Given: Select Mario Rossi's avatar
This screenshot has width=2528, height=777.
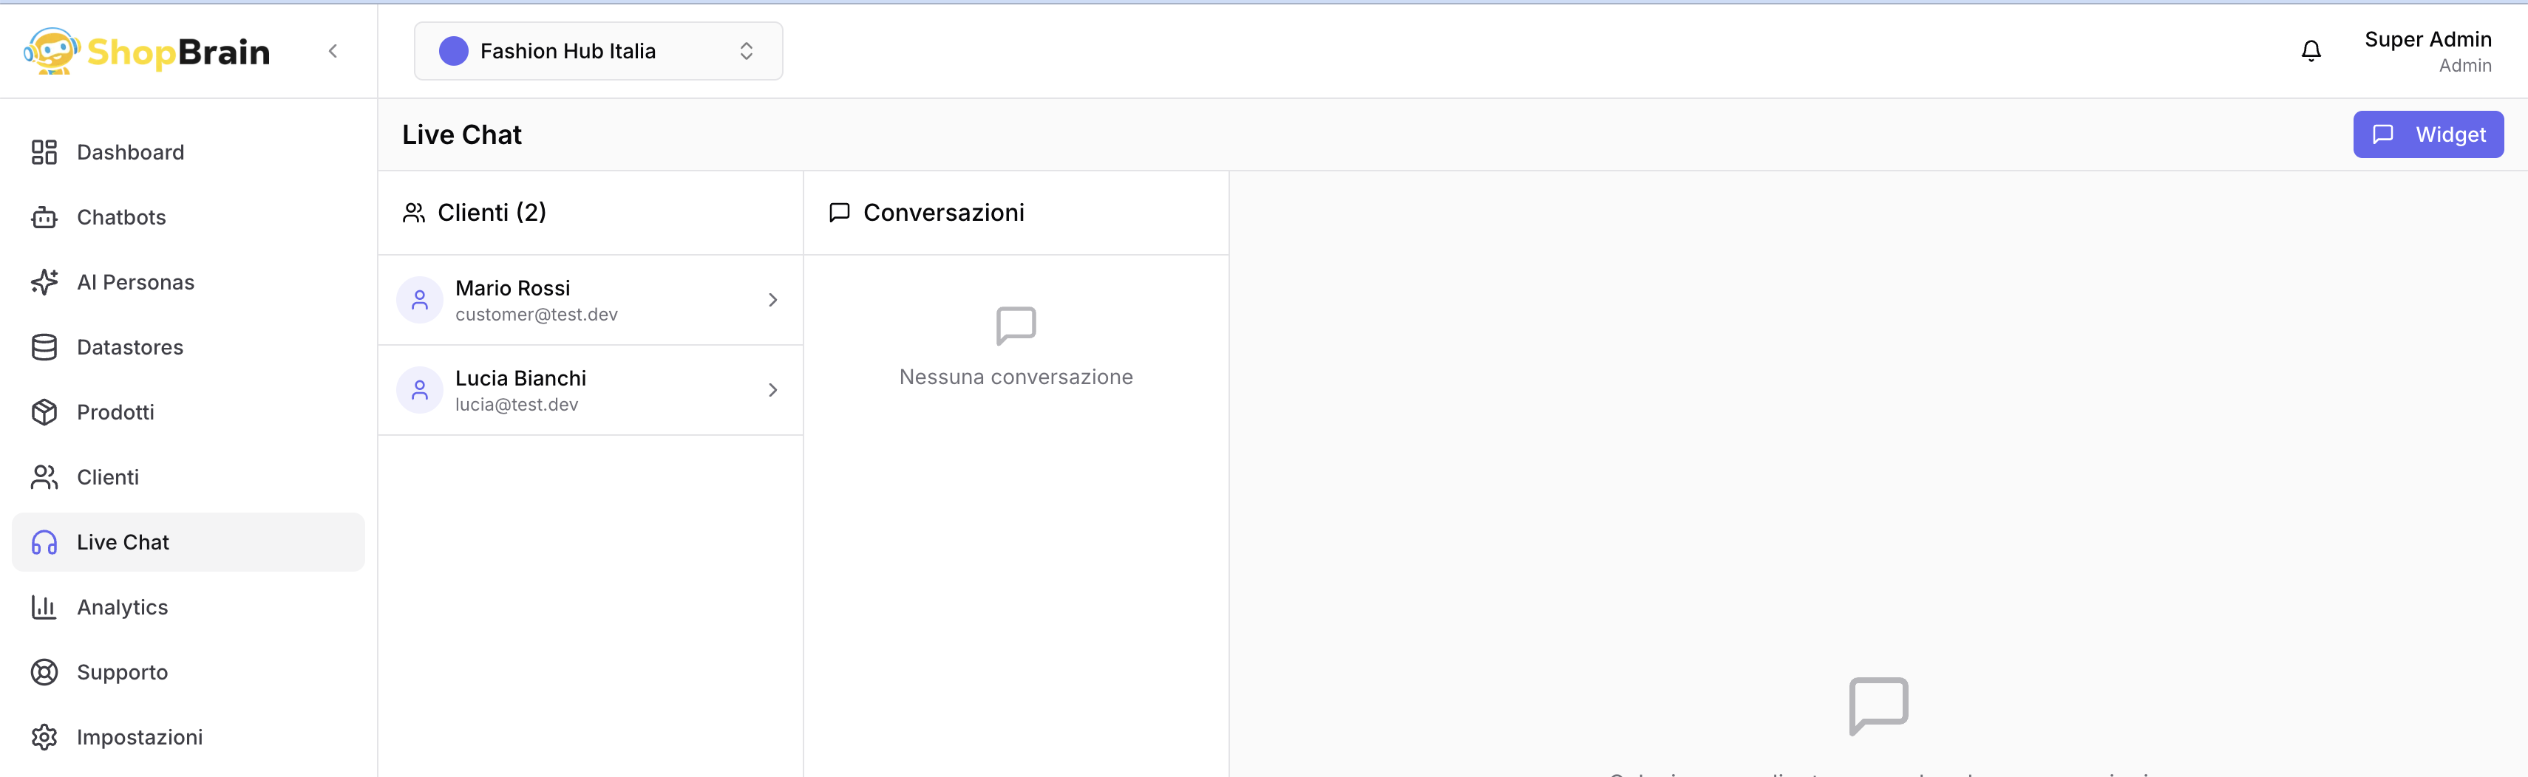Looking at the screenshot, I should 419,300.
